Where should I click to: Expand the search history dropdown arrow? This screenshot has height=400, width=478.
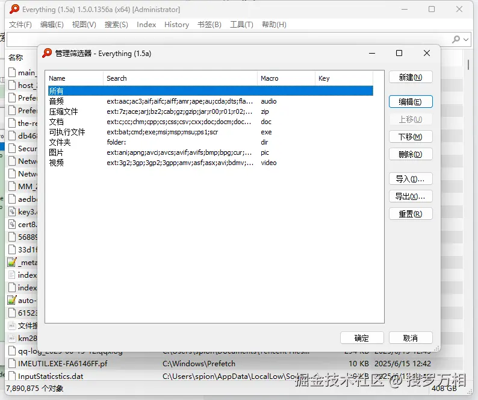click(x=466, y=39)
